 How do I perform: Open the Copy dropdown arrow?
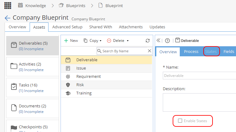coord(100,41)
